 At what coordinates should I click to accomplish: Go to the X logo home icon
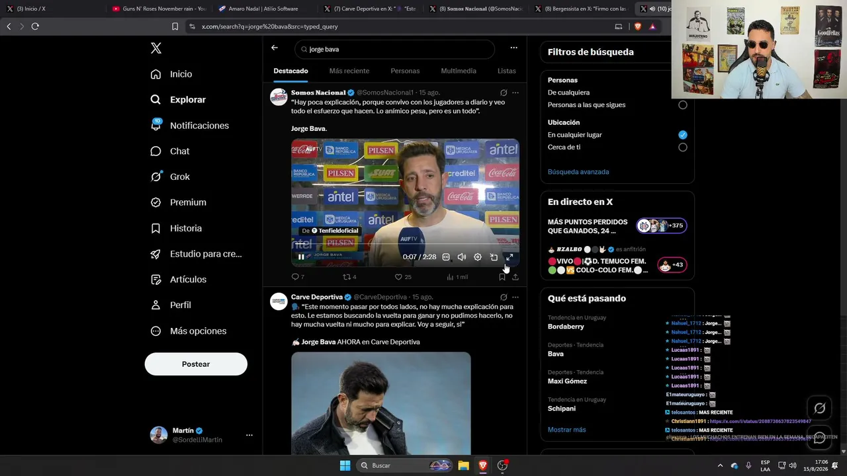156,48
